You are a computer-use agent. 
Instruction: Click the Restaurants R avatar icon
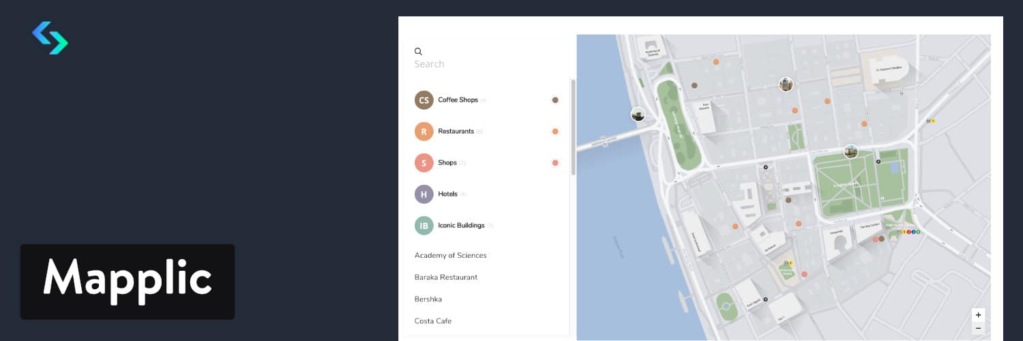click(424, 132)
